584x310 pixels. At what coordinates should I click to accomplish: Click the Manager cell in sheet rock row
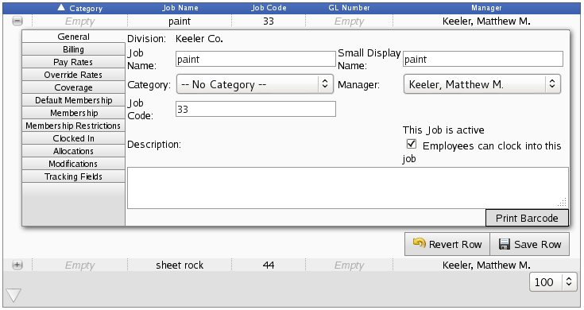pos(486,265)
